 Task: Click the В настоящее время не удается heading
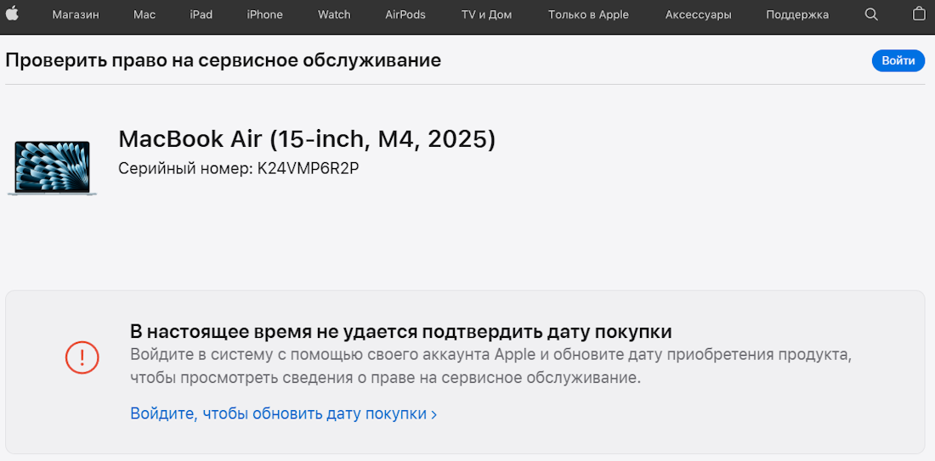tap(401, 331)
